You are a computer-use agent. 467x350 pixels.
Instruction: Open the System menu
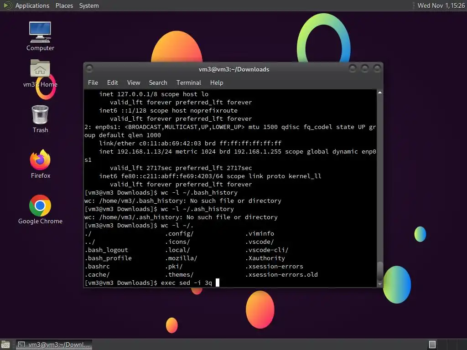point(89,5)
